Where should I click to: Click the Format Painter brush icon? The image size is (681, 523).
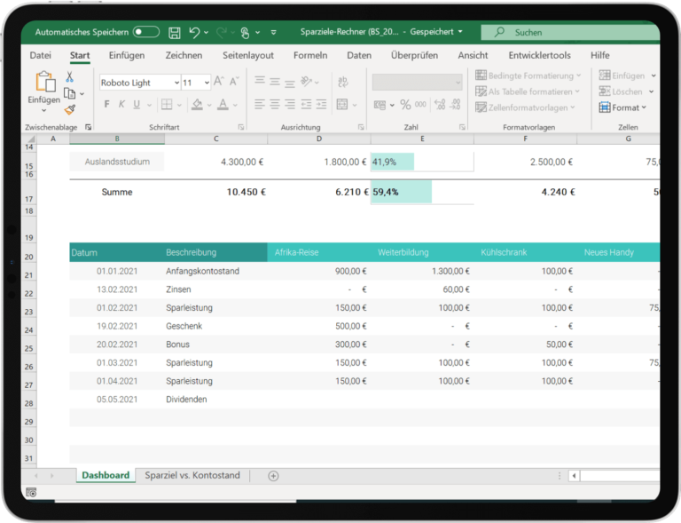(70, 109)
